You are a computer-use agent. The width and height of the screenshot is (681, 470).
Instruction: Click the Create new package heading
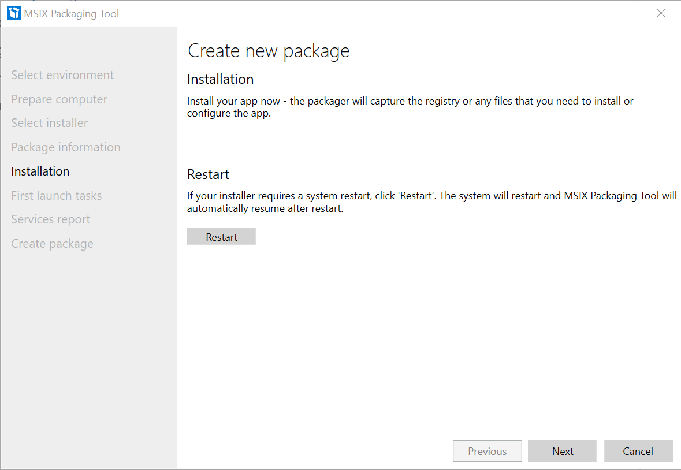point(268,51)
